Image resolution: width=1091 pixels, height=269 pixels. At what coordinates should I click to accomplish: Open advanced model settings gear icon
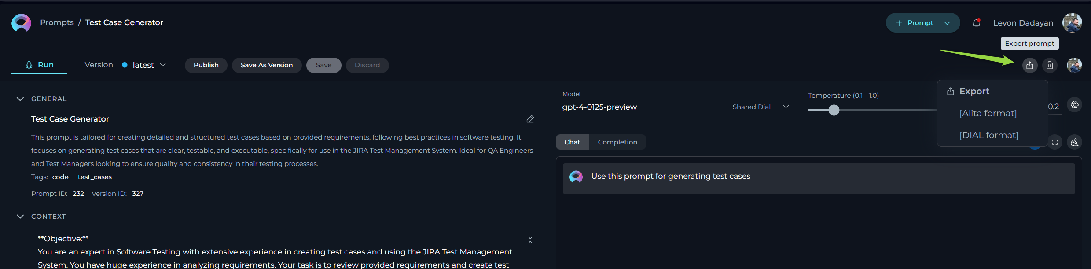(x=1075, y=105)
